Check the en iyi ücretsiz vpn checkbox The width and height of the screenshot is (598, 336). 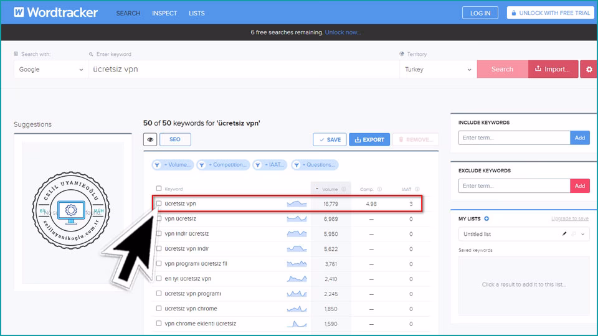click(x=159, y=279)
